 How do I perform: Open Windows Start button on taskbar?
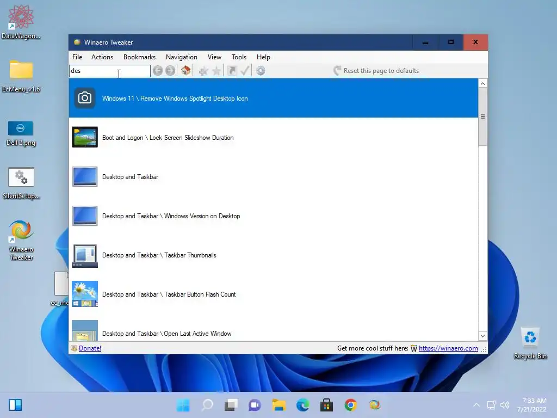pyautogui.click(x=183, y=405)
